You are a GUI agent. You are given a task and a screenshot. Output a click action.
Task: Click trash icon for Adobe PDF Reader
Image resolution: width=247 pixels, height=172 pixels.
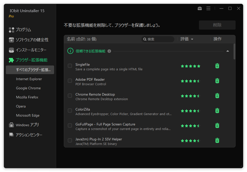pyautogui.click(x=217, y=81)
